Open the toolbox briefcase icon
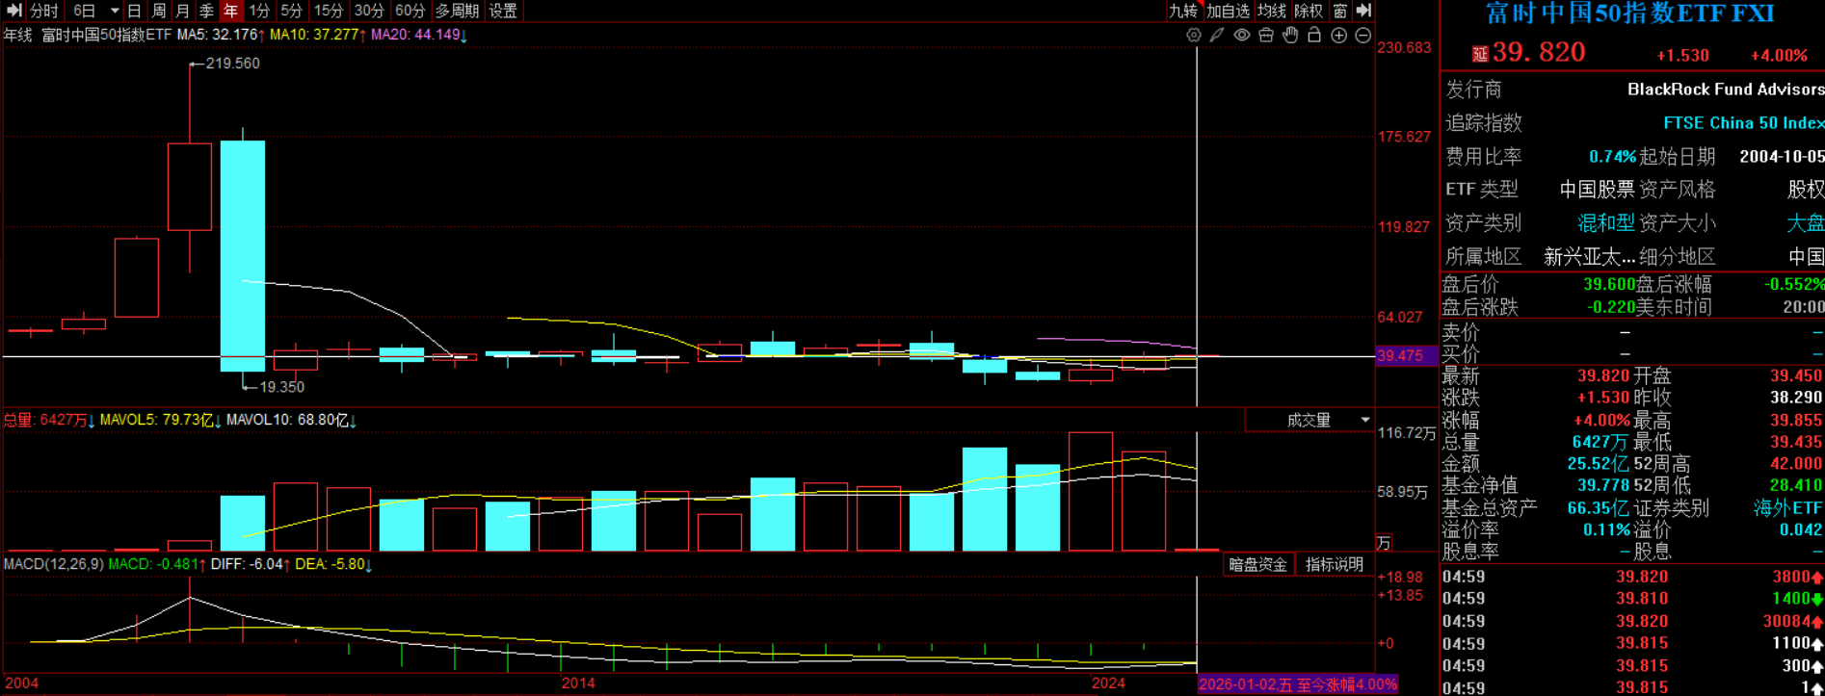Screen dimensions: 1825x696 click(1266, 35)
